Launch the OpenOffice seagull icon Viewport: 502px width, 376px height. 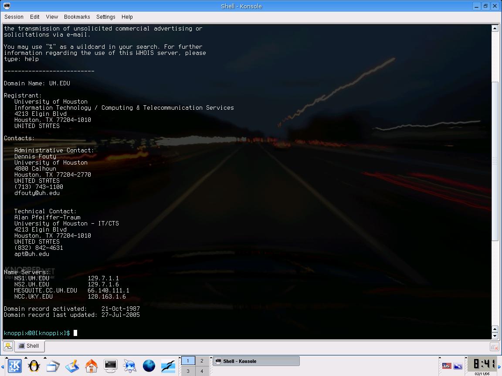pos(168,366)
